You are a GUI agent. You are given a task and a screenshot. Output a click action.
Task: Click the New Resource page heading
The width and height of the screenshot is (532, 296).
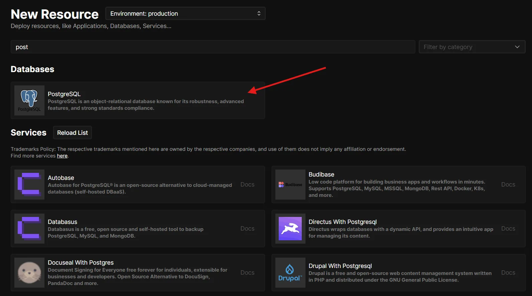(x=55, y=14)
